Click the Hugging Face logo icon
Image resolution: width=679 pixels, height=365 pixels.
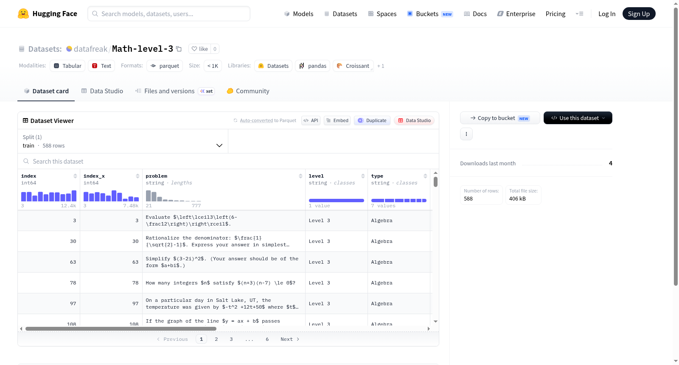click(23, 14)
